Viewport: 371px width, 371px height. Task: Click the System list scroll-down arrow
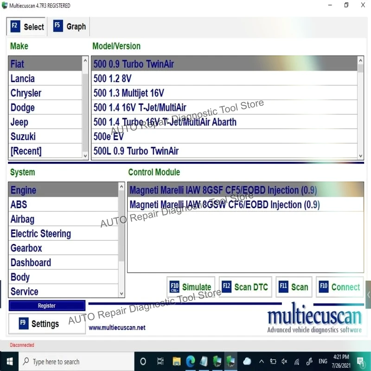(x=122, y=294)
